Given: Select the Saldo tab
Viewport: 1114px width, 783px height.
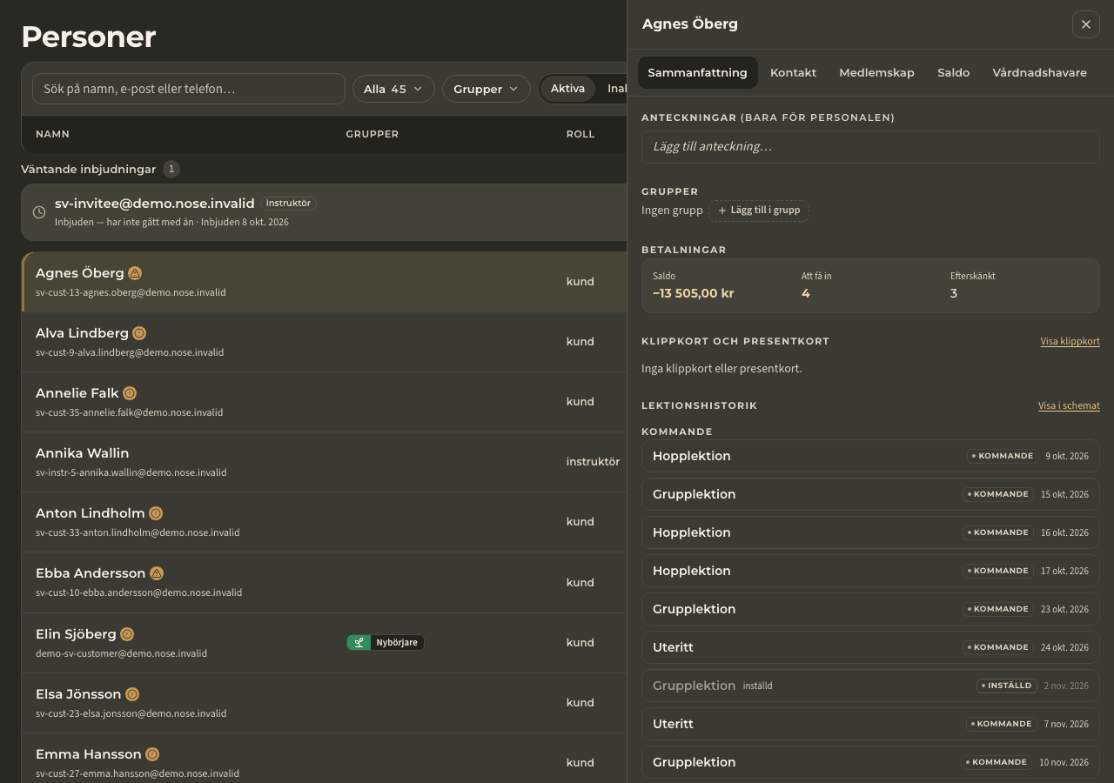Looking at the screenshot, I should (954, 73).
